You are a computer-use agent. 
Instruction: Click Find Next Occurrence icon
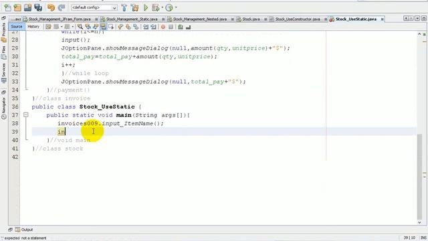click(96, 27)
